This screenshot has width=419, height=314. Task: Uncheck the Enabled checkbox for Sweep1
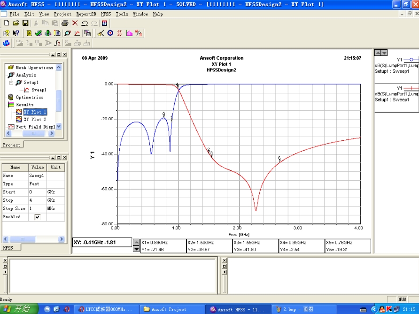[x=38, y=217]
